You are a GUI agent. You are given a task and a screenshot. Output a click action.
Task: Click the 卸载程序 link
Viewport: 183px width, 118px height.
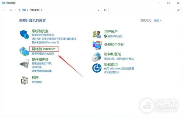pos(37,82)
